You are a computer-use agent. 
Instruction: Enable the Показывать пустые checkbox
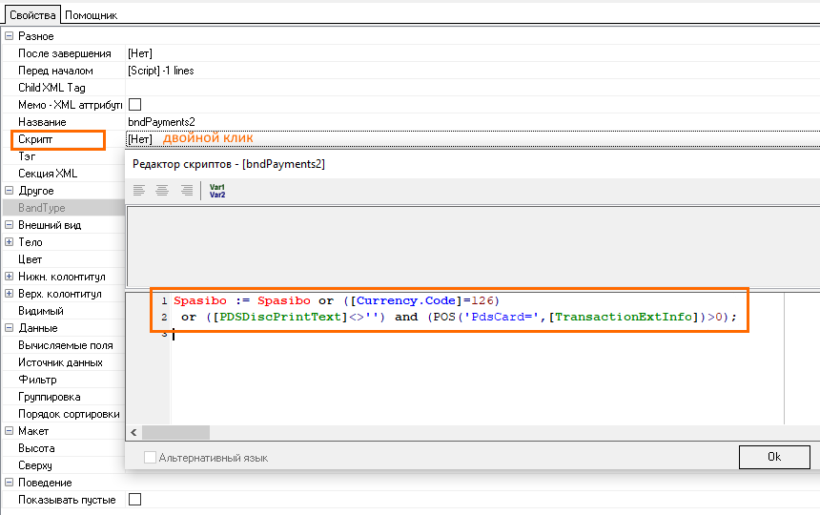[x=134, y=500]
